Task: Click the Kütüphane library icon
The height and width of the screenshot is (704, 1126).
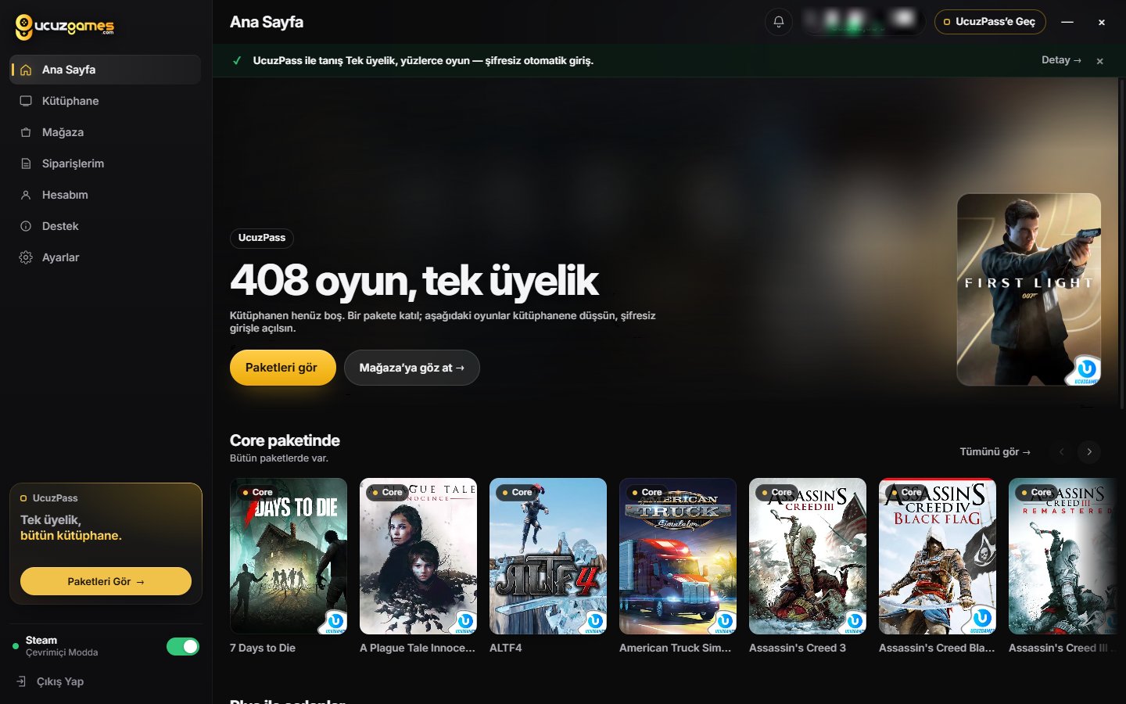Action: (26, 101)
